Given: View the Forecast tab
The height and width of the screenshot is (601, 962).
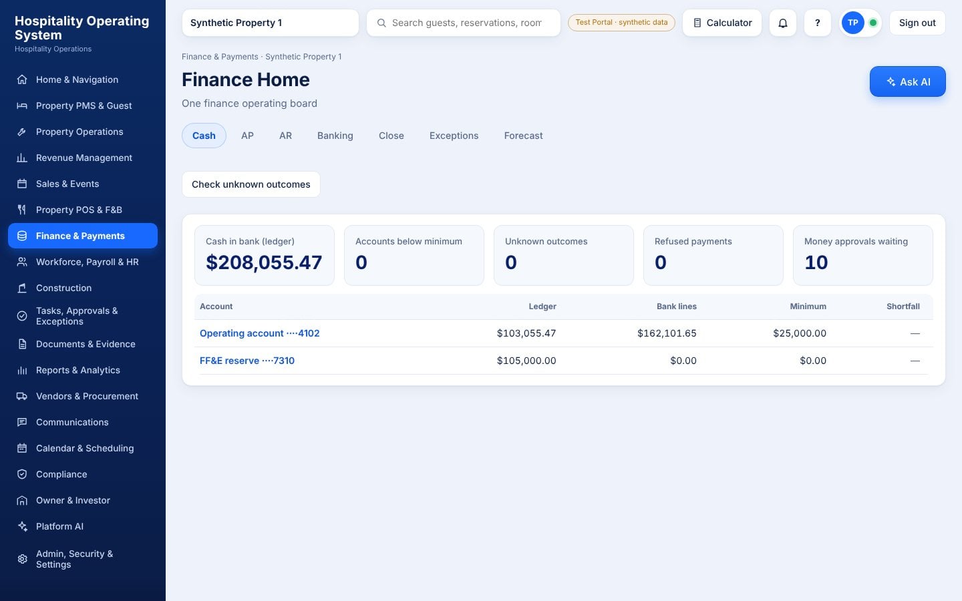Looking at the screenshot, I should [x=524, y=136].
